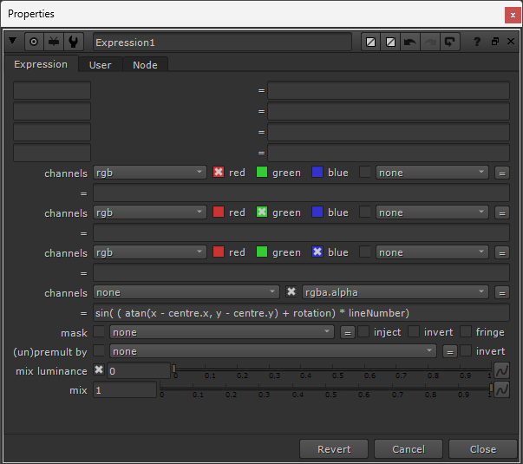Toggle the red channel checkbox in the first row
The height and width of the screenshot is (464, 523).
point(219,172)
